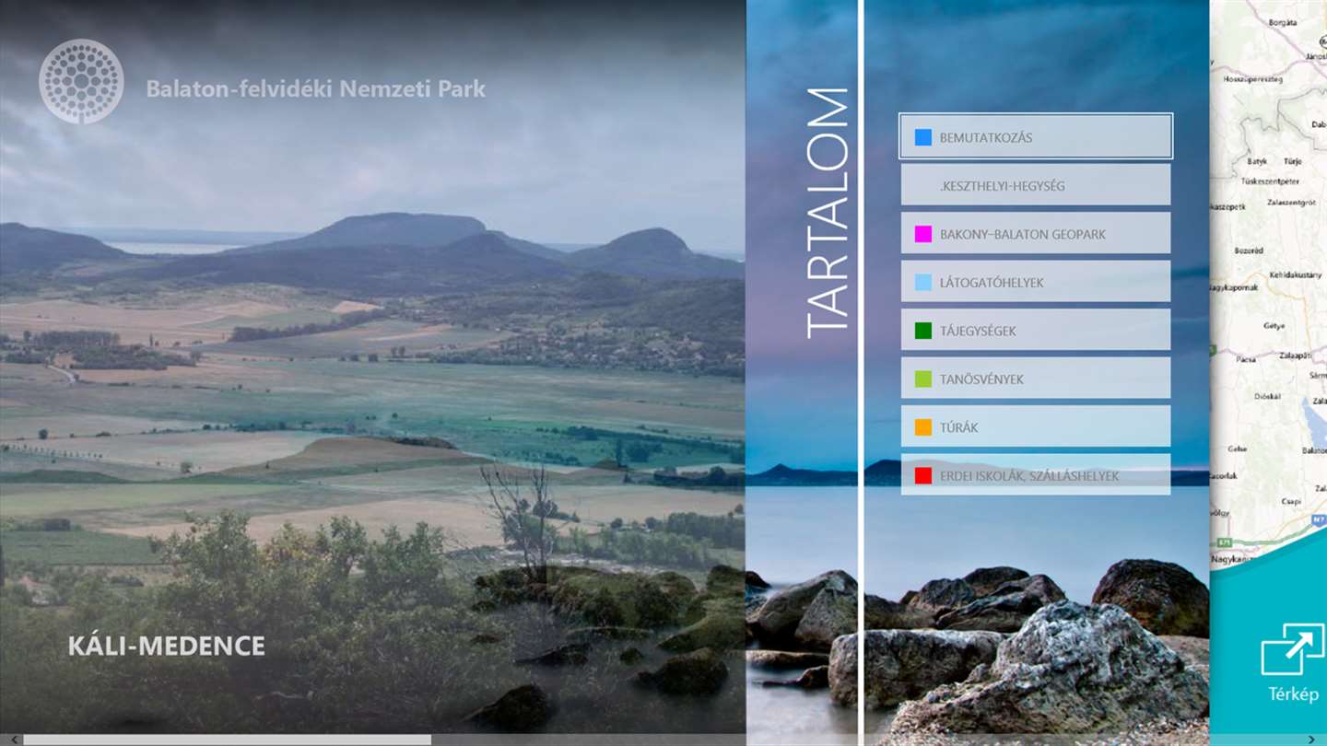Click the vertical TARTALOM heading
This screenshot has width=1327, height=746.
[827, 213]
